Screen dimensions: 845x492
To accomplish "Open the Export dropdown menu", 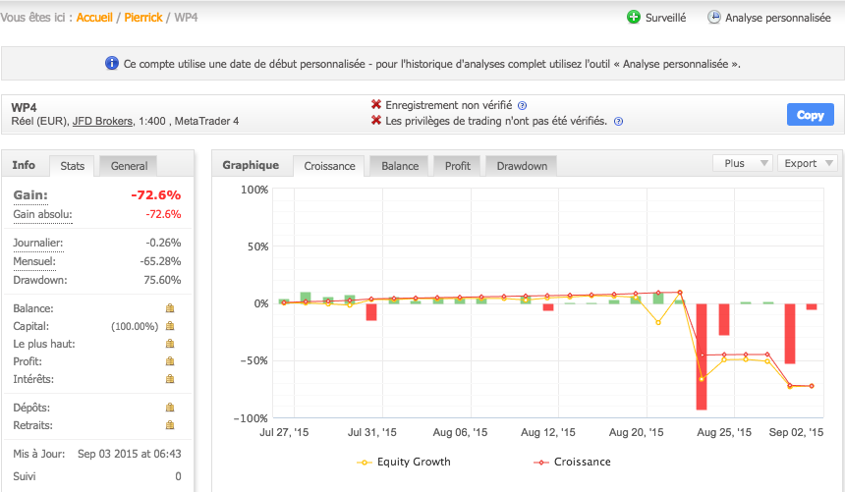I will pyautogui.click(x=808, y=164).
